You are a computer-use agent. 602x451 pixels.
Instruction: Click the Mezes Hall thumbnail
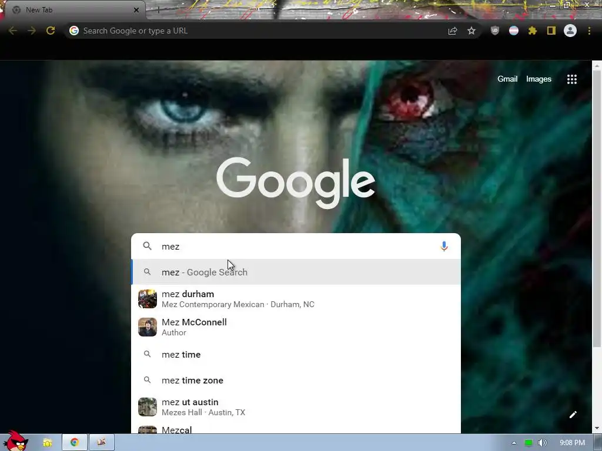click(x=148, y=407)
